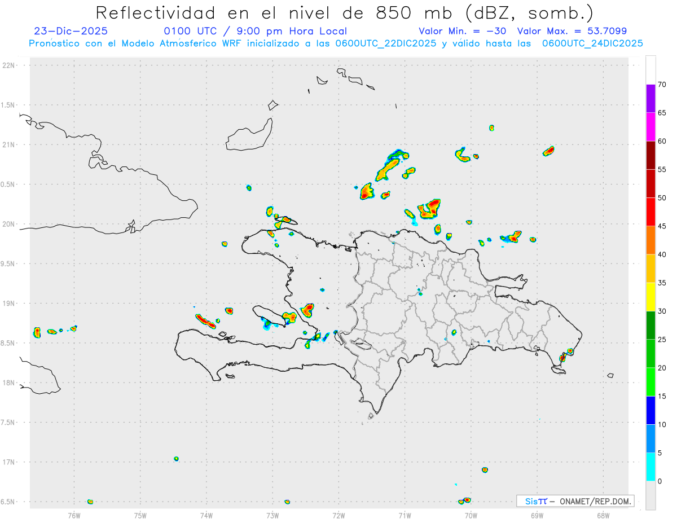
Task: Click the 'Valor Min. = -30' text
Action: click(x=462, y=31)
